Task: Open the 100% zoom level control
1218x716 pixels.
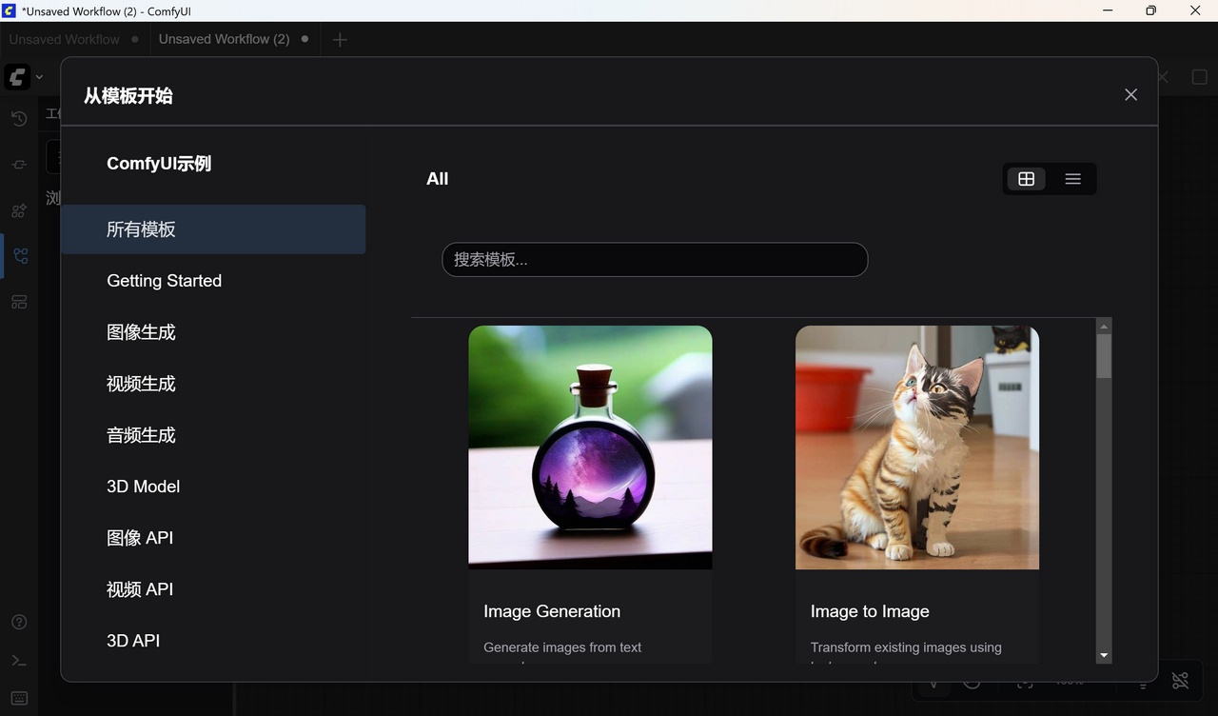Action: [1069, 680]
